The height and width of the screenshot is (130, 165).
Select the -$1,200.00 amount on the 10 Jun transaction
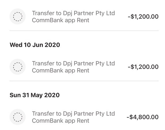143,67
